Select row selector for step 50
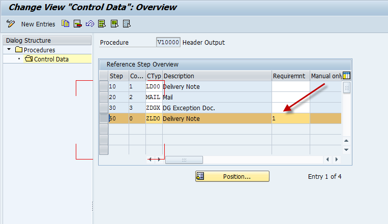Image resolution: width=388 pixels, height=224 pixels. (104, 118)
